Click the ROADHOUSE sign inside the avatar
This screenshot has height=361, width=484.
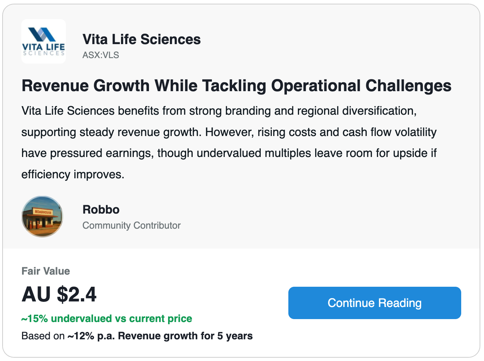click(x=43, y=212)
